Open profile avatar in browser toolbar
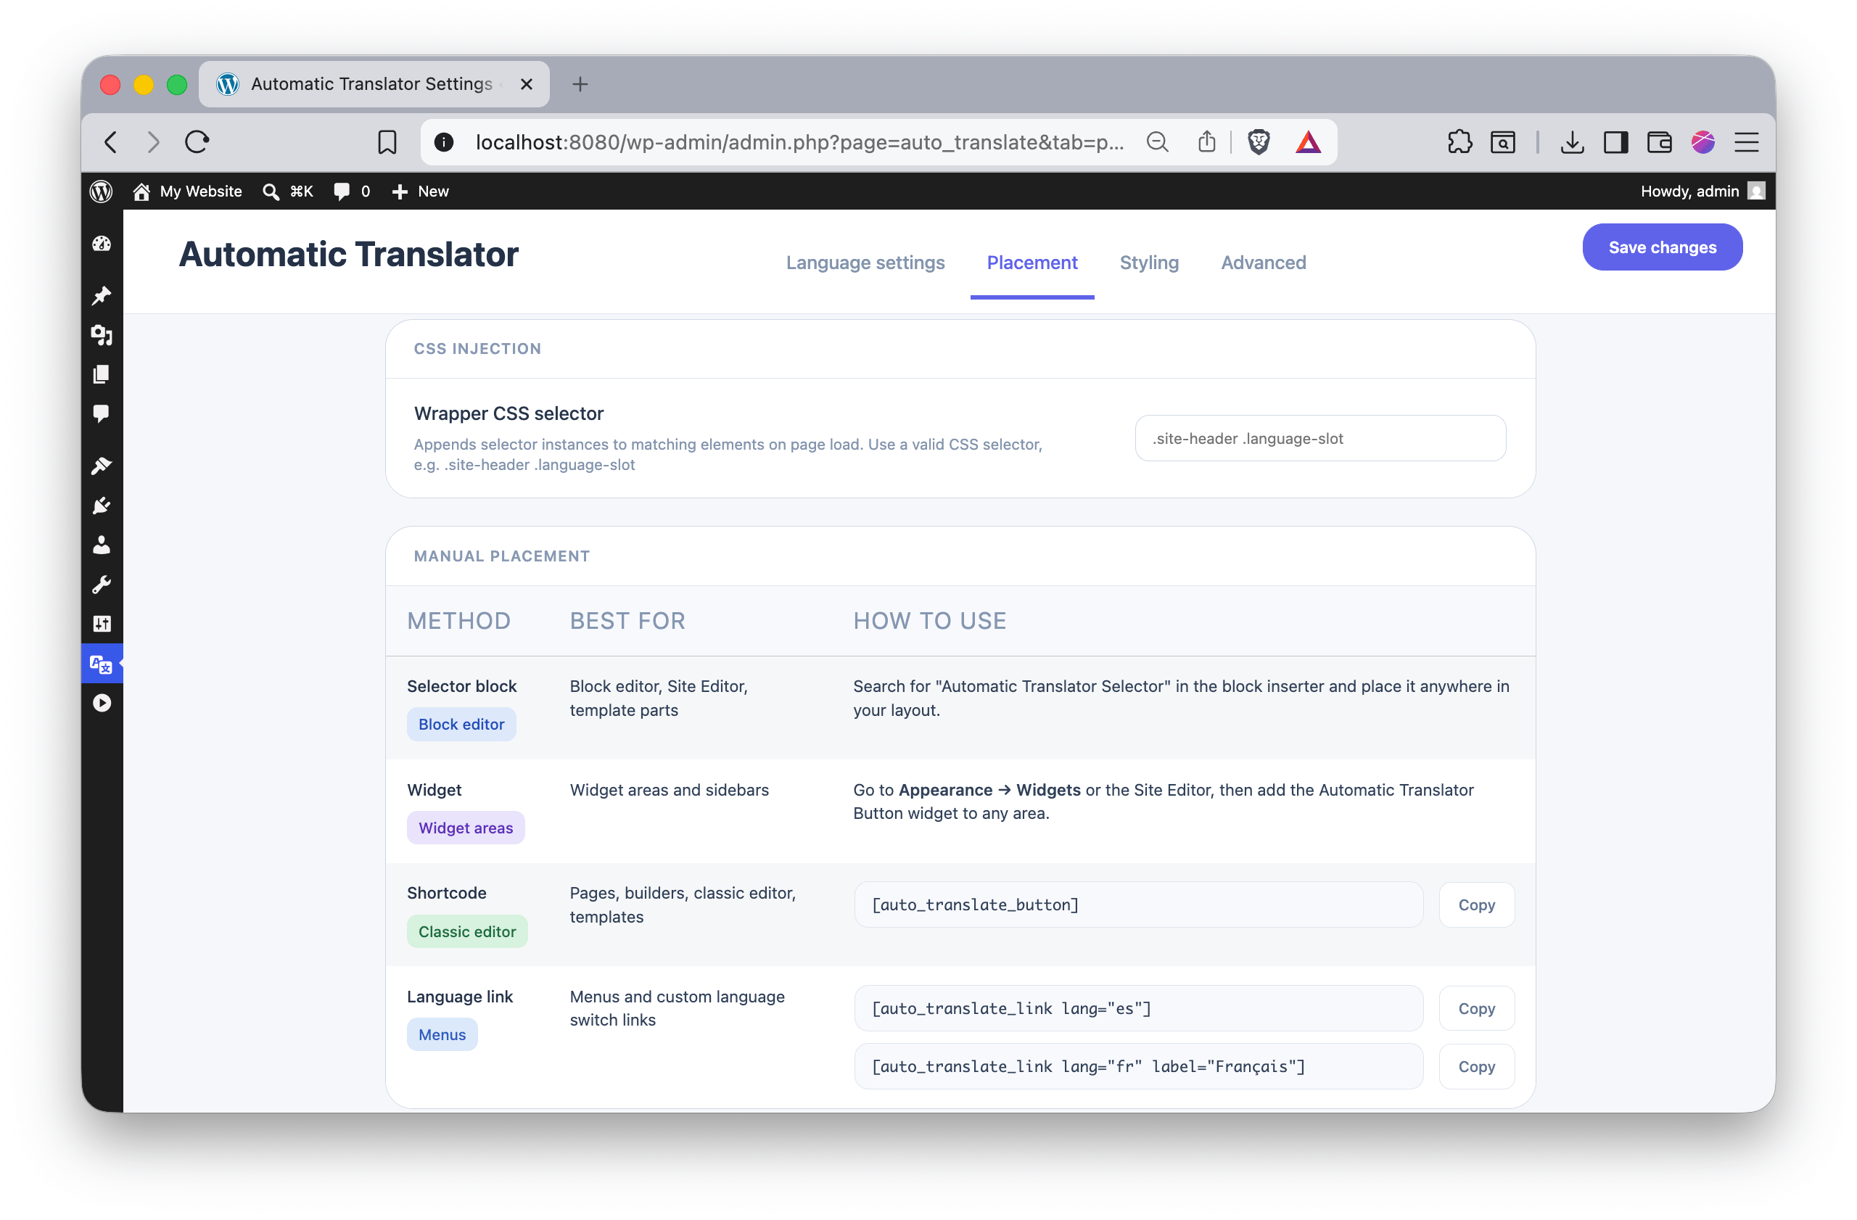Screen dimensions: 1857x1220 (x=1702, y=142)
